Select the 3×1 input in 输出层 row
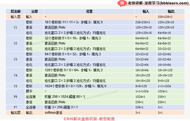190x121 pixels. [x=146, y=113]
